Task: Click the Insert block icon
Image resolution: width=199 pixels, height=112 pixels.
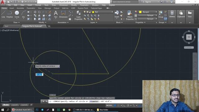Action: click(117, 14)
